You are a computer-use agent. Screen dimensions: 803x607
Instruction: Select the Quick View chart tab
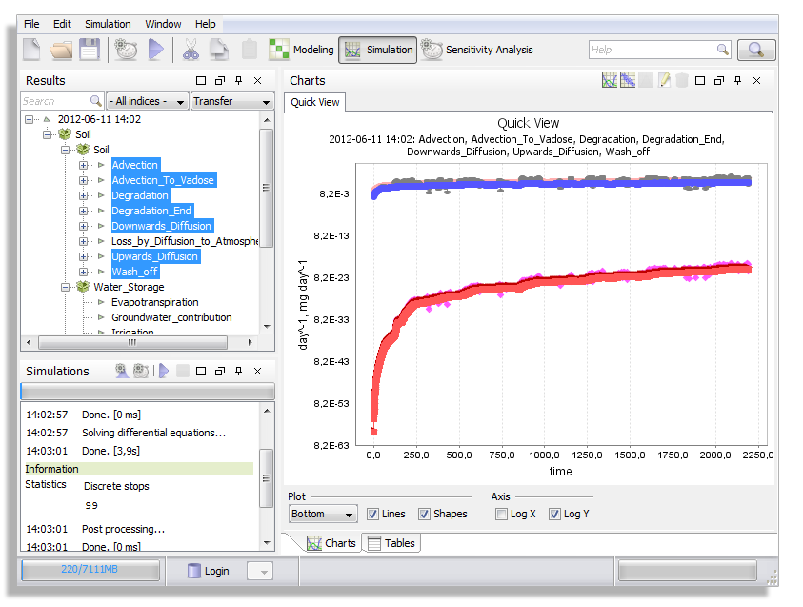coord(315,102)
